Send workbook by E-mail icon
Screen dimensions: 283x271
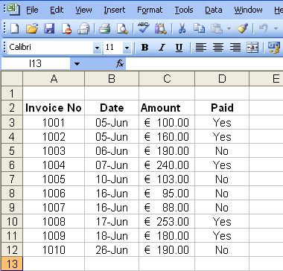(x=83, y=29)
